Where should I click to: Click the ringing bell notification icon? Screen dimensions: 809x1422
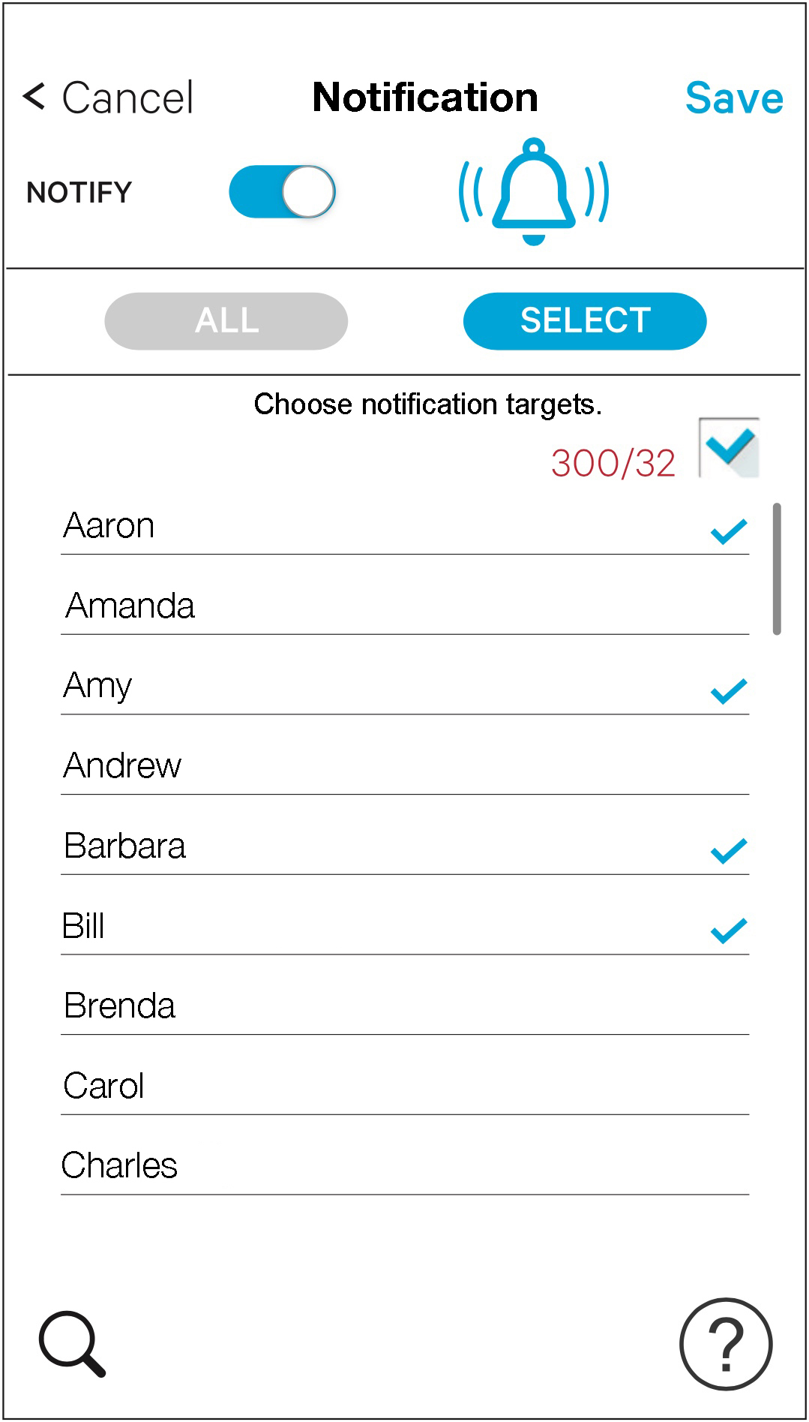(x=533, y=191)
